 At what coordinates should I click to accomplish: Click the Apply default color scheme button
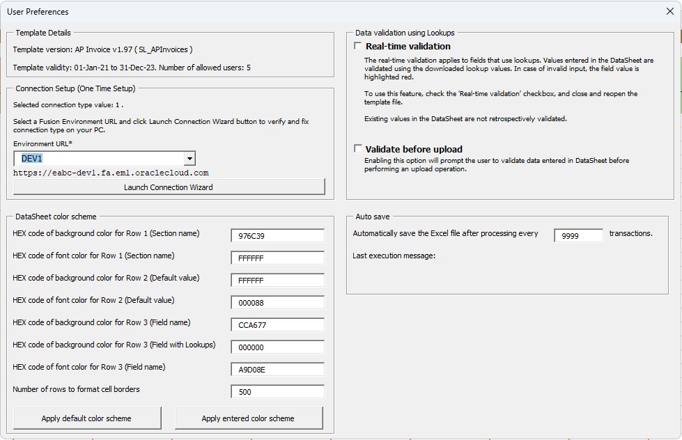coord(86,418)
